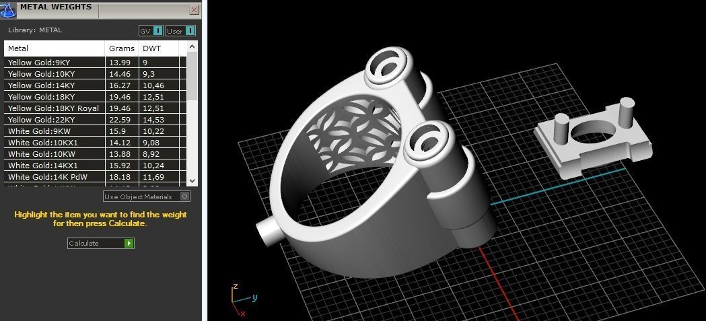Click the 13.99 grams value
The image size is (706, 321).
(x=119, y=63)
